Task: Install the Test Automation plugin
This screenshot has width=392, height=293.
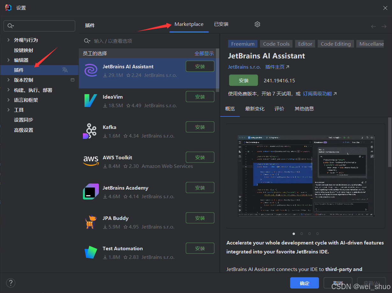Action: click(200, 248)
